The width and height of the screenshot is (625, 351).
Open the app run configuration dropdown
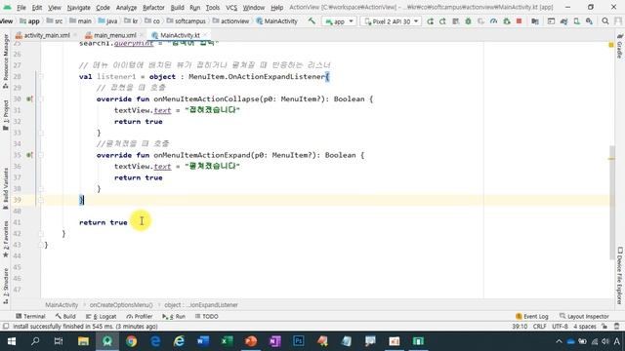point(339,21)
